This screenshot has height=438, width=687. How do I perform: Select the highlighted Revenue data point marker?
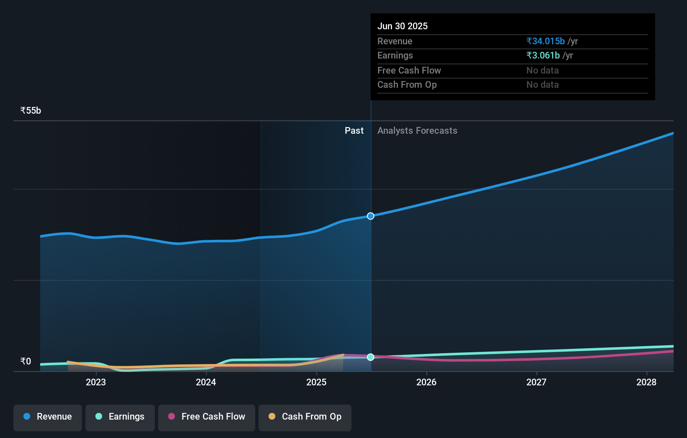coord(370,216)
